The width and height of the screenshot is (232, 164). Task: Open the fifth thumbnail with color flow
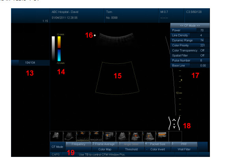click(x=109, y=136)
